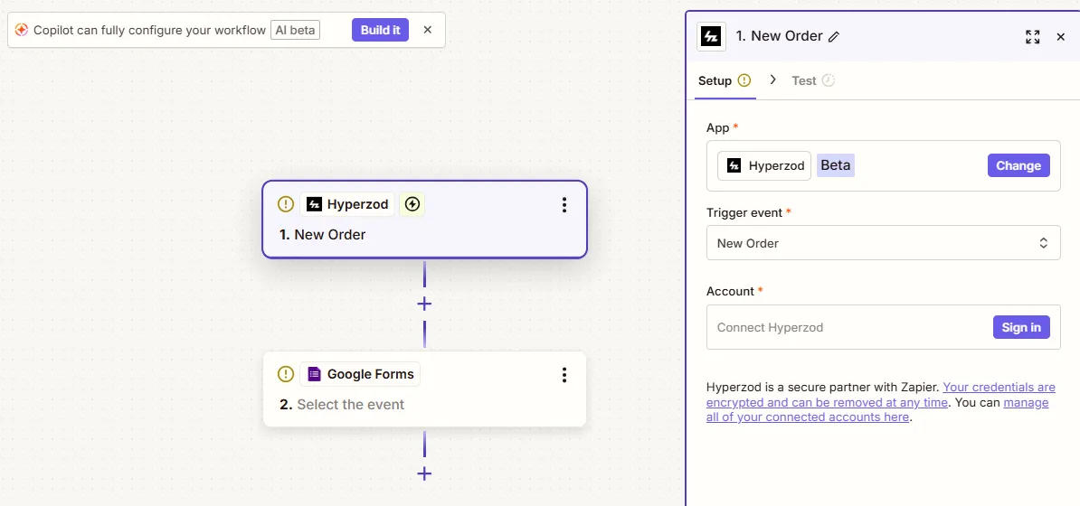
Task: Expand the panel to full screen
Action: pyautogui.click(x=1032, y=37)
